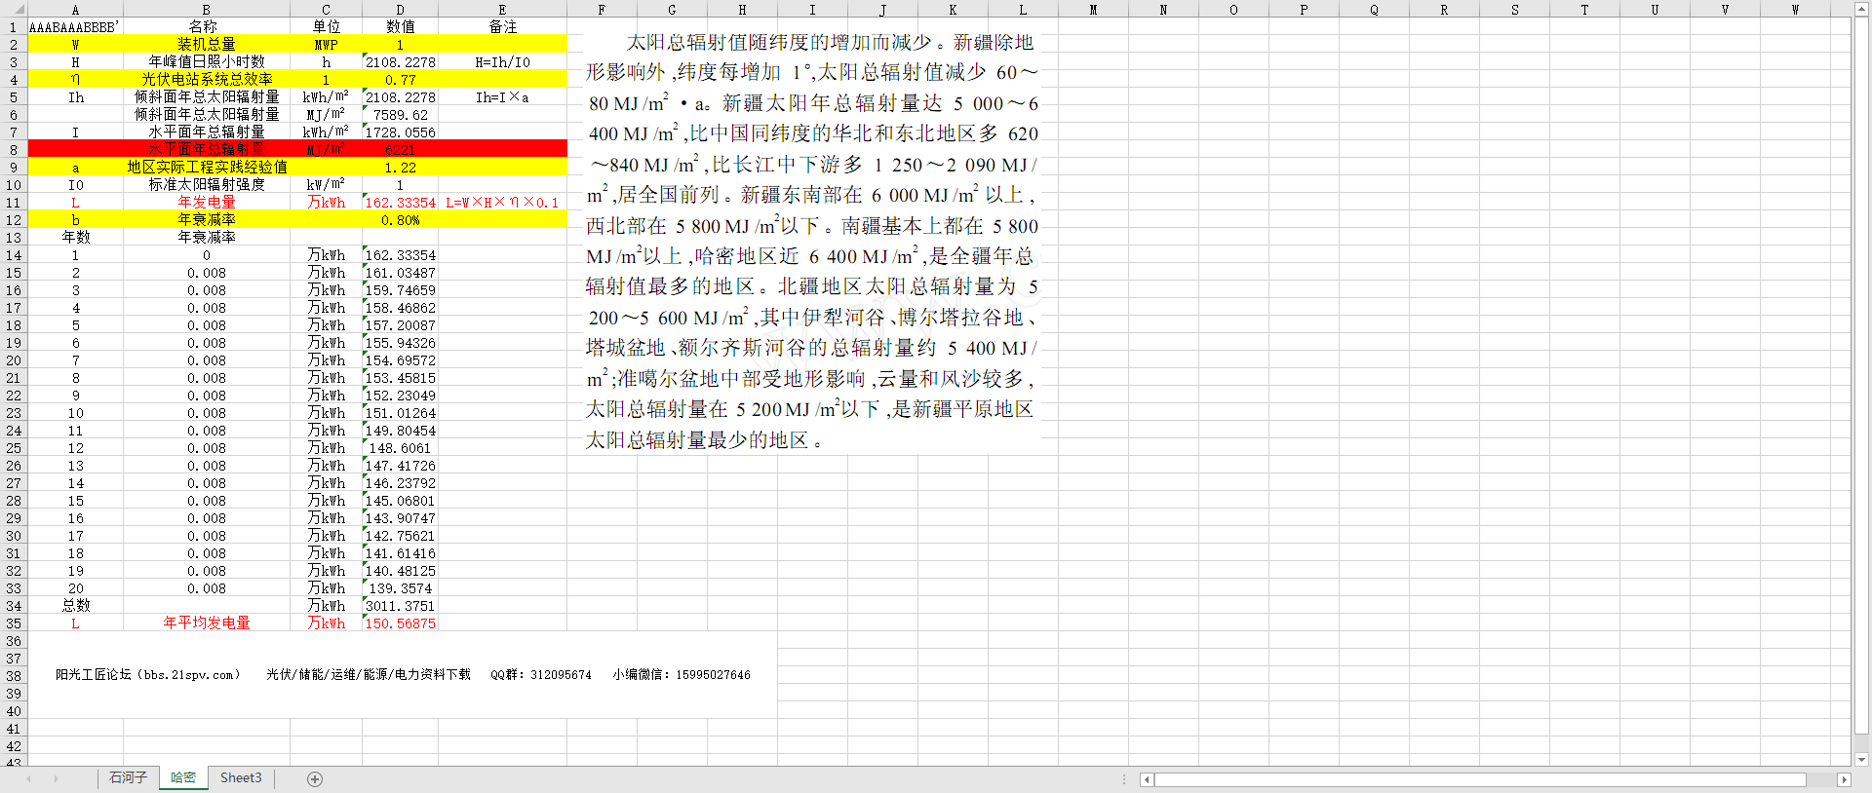1872x793 pixels.
Task: Click the red 年平均发电量 cell
Action: tap(206, 623)
